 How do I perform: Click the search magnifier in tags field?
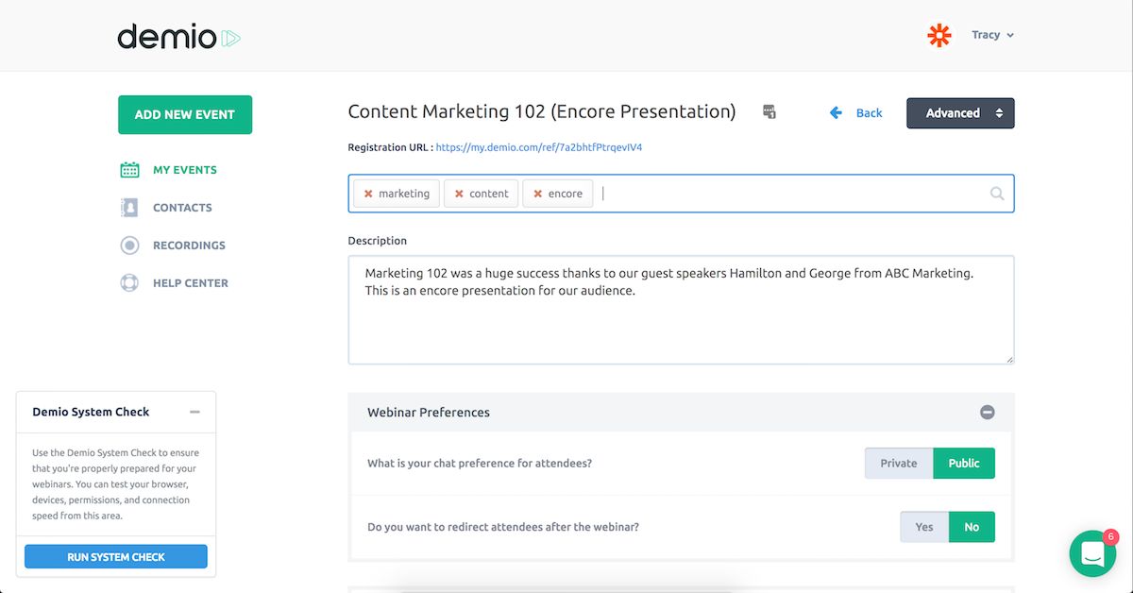997,194
